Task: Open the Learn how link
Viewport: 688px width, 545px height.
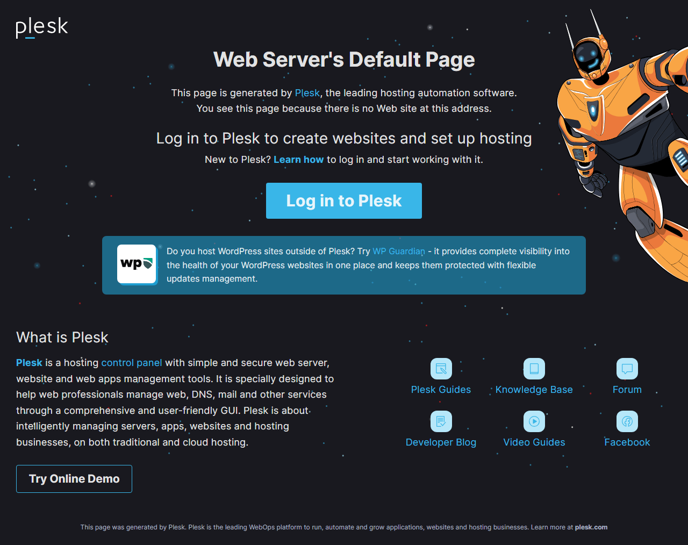Action: 298,160
